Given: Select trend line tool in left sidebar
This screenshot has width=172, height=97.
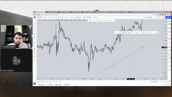Looking at the screenshot, I should click(35, 23).
